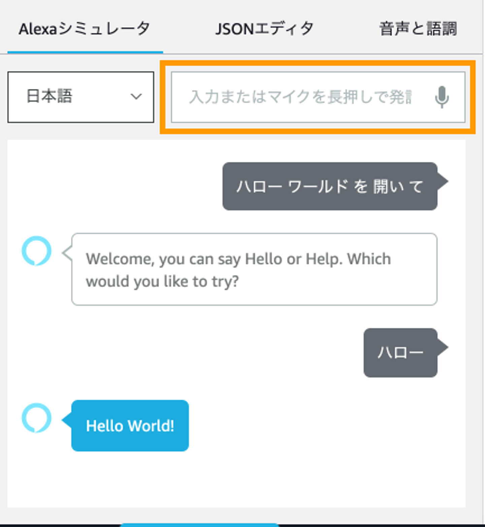Select the Welcome response bubble from Alexa

(x=254, y=269)
